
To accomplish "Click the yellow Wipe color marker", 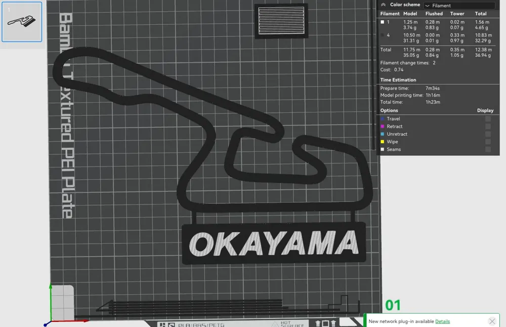I will (x=383, y=142).
